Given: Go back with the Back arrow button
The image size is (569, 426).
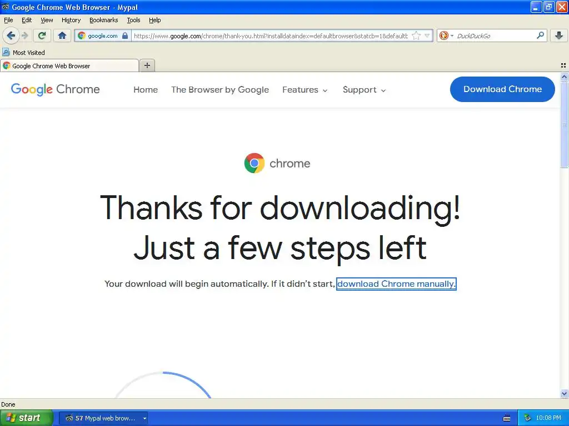Looking at the screenshot, I should tap(11, 35).
